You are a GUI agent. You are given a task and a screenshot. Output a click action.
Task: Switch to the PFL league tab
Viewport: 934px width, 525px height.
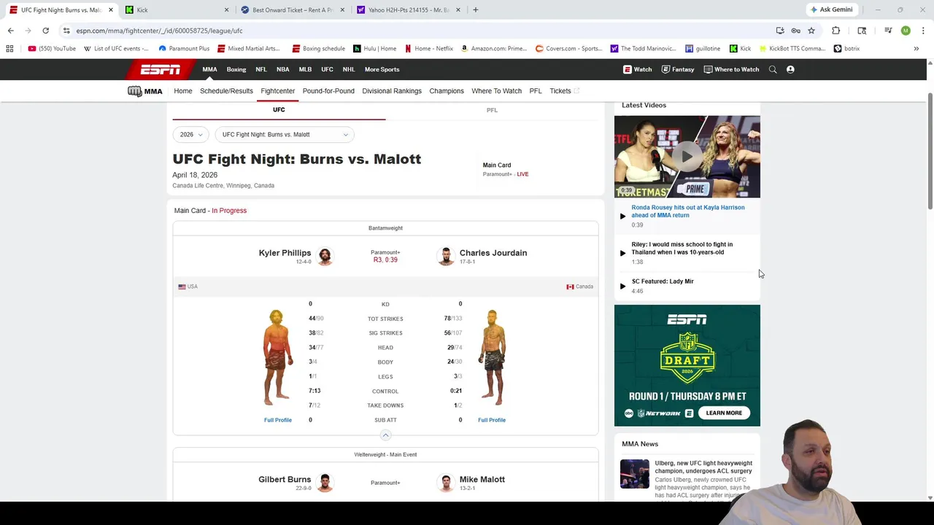tap(492, 110)
